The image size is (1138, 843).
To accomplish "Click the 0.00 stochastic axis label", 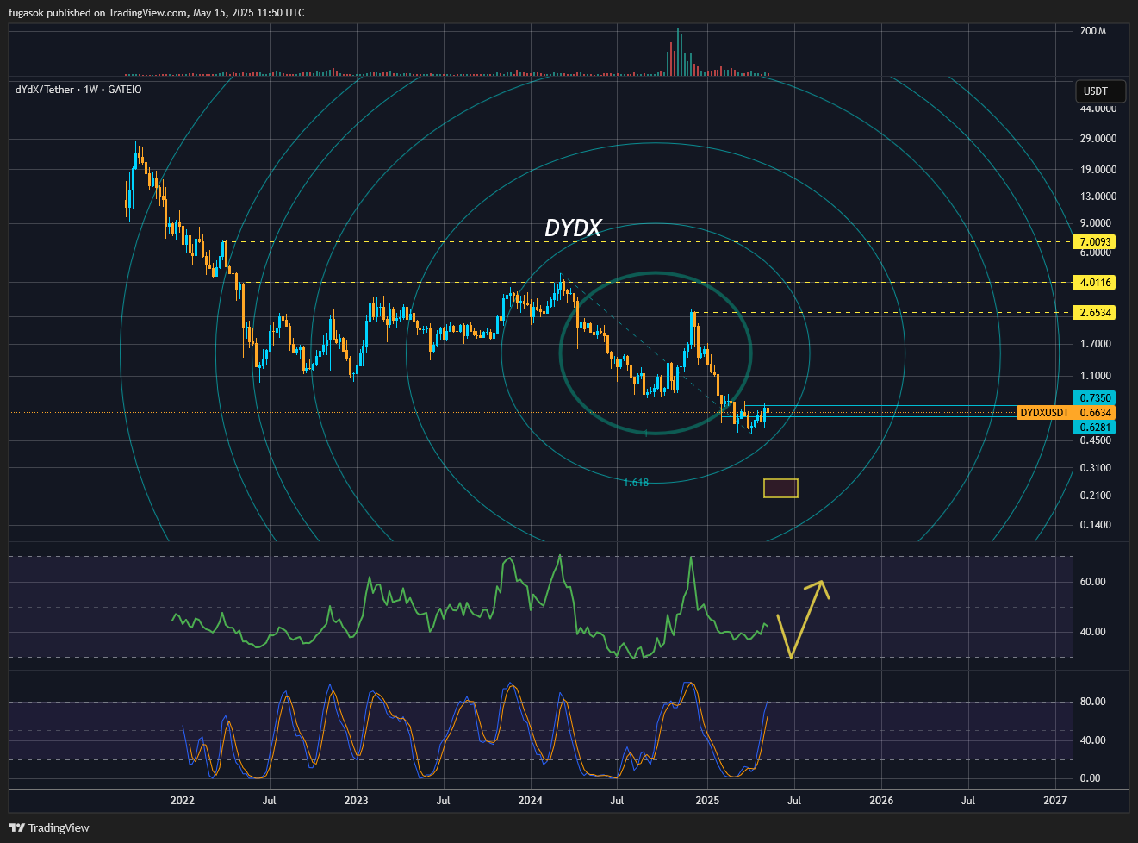I will [1090, 778].
